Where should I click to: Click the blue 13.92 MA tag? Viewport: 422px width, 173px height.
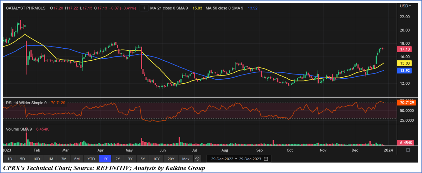tap(404, 71)
